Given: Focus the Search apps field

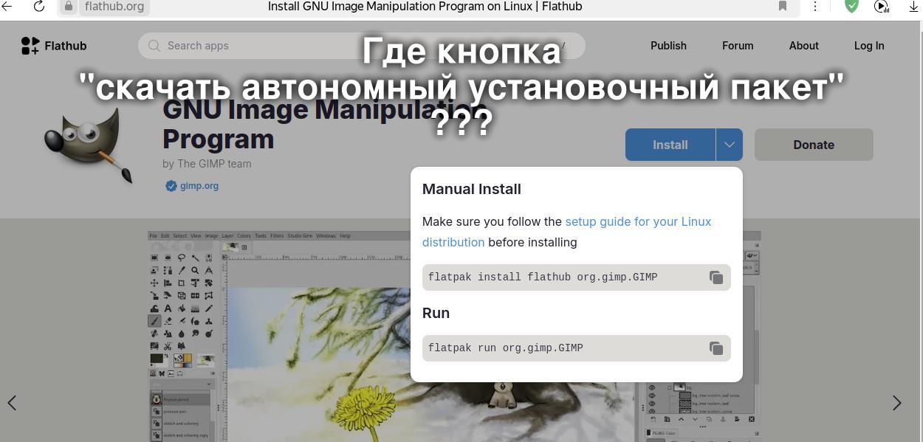Looking at the screenshot, I should (x=362, y=46).
